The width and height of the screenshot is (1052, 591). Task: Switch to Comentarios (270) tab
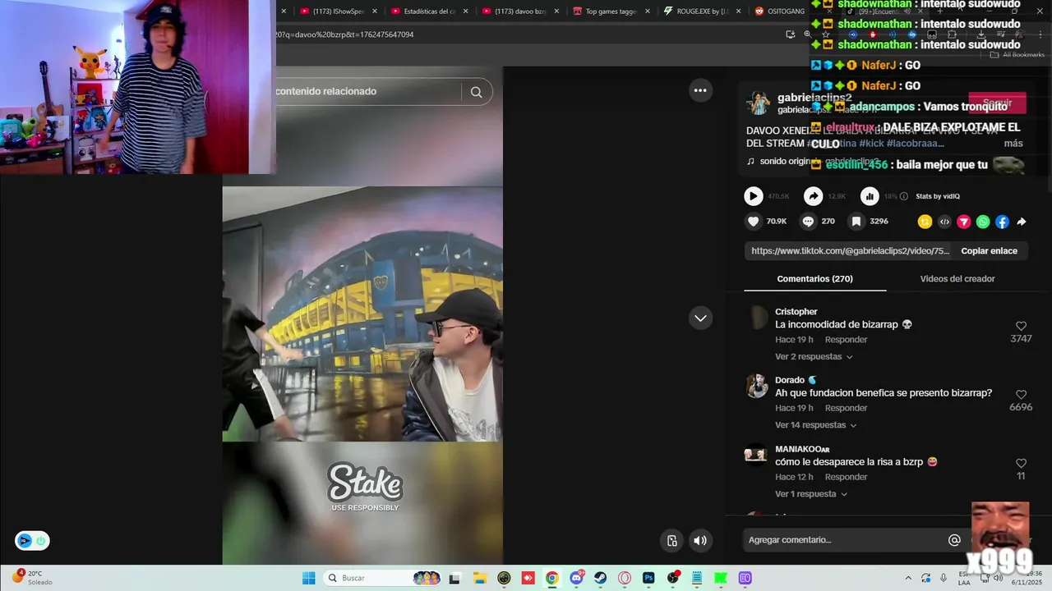click(x=814, y=279)
